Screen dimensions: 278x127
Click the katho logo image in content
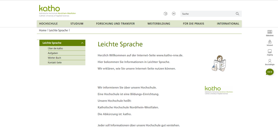coord(219,90)
